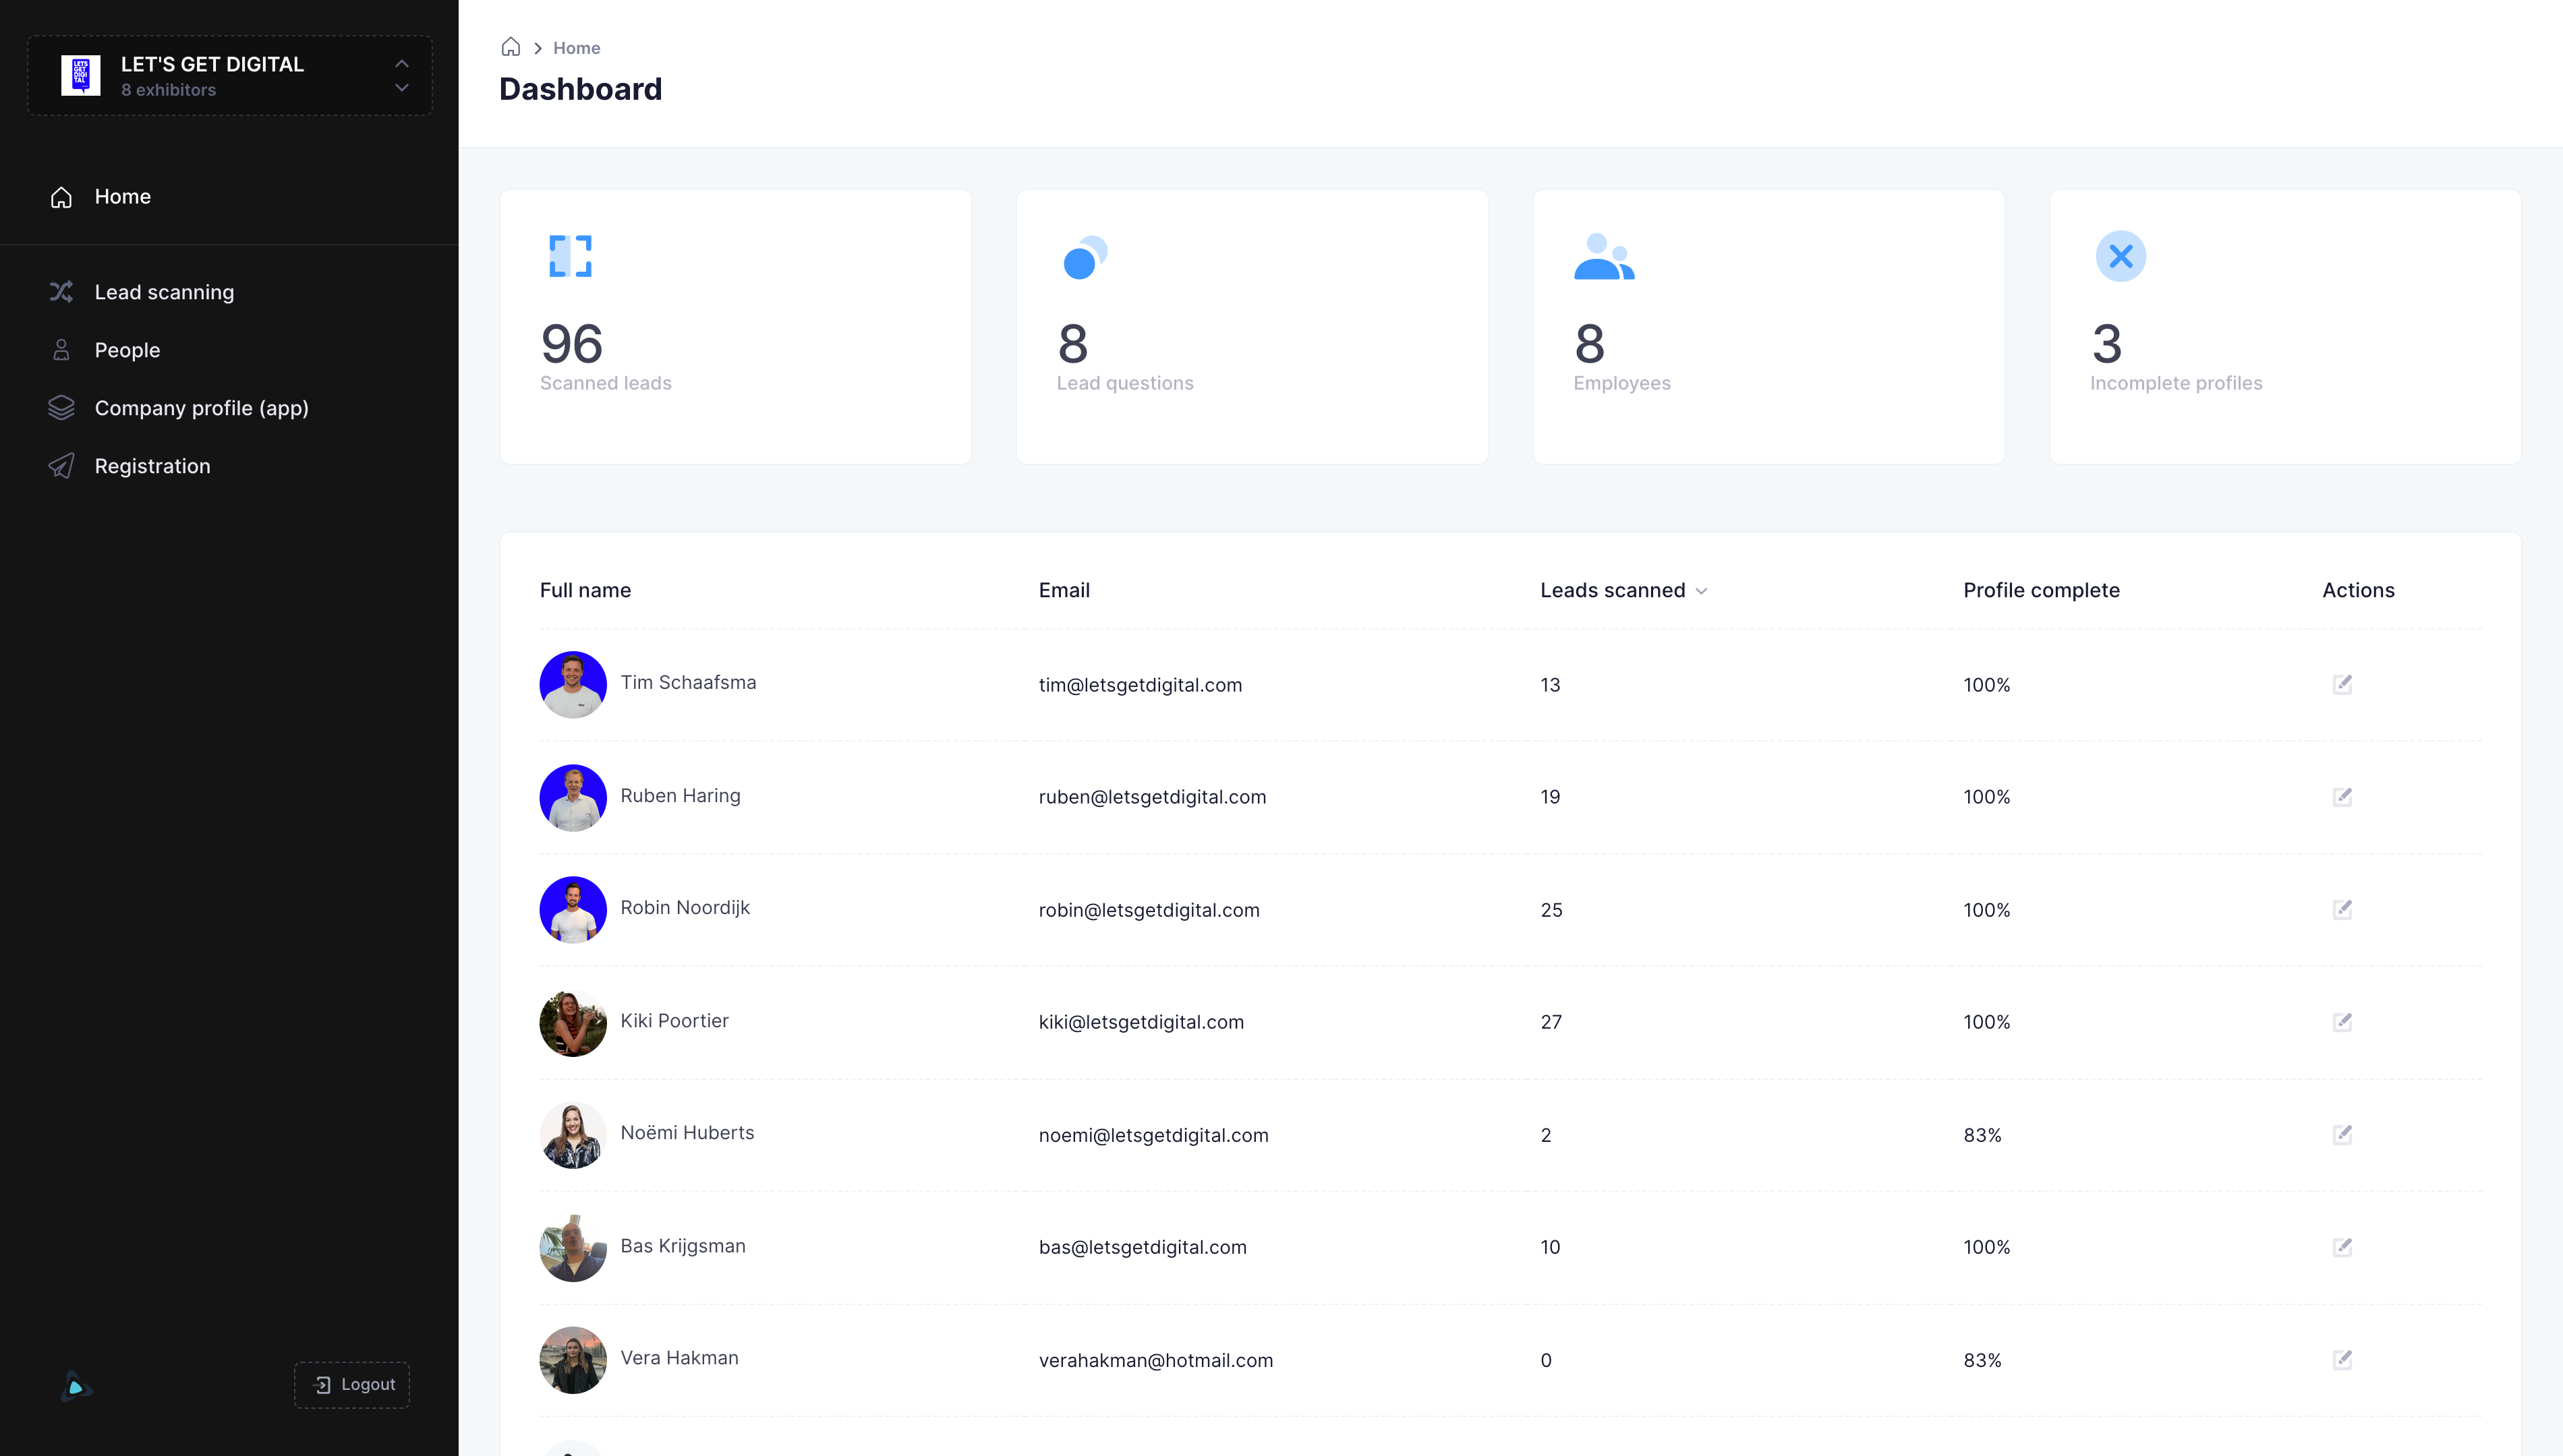Click the Profile complete column header

point(2041,590)
